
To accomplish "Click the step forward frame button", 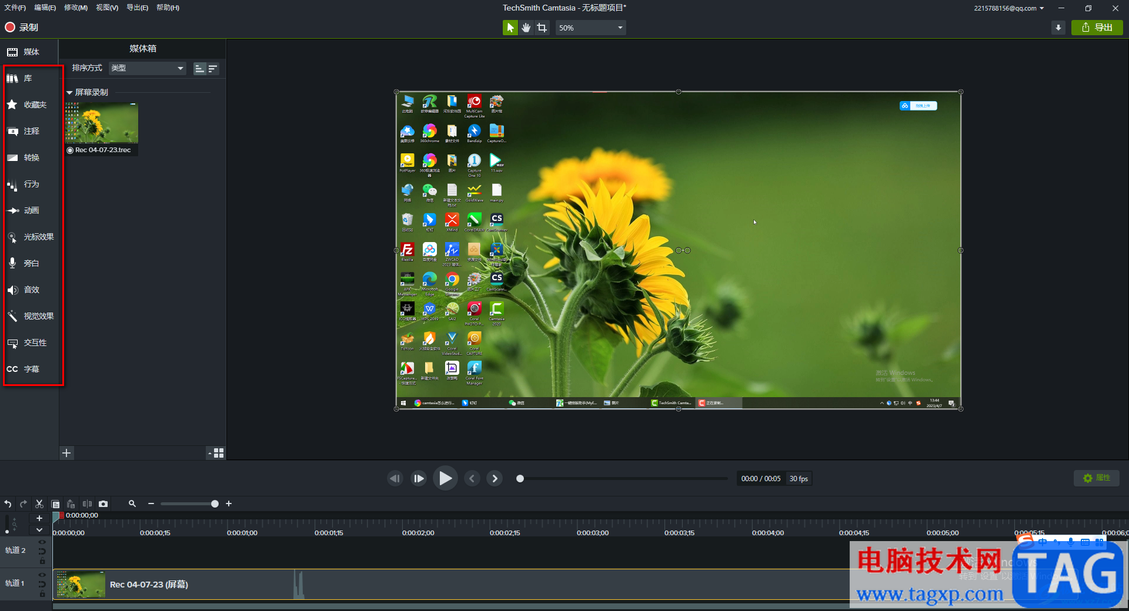I will pyautogui.click(x=419, y=478).
